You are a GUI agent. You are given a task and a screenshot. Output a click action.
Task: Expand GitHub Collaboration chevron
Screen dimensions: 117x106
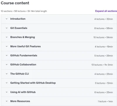(7, 65)
